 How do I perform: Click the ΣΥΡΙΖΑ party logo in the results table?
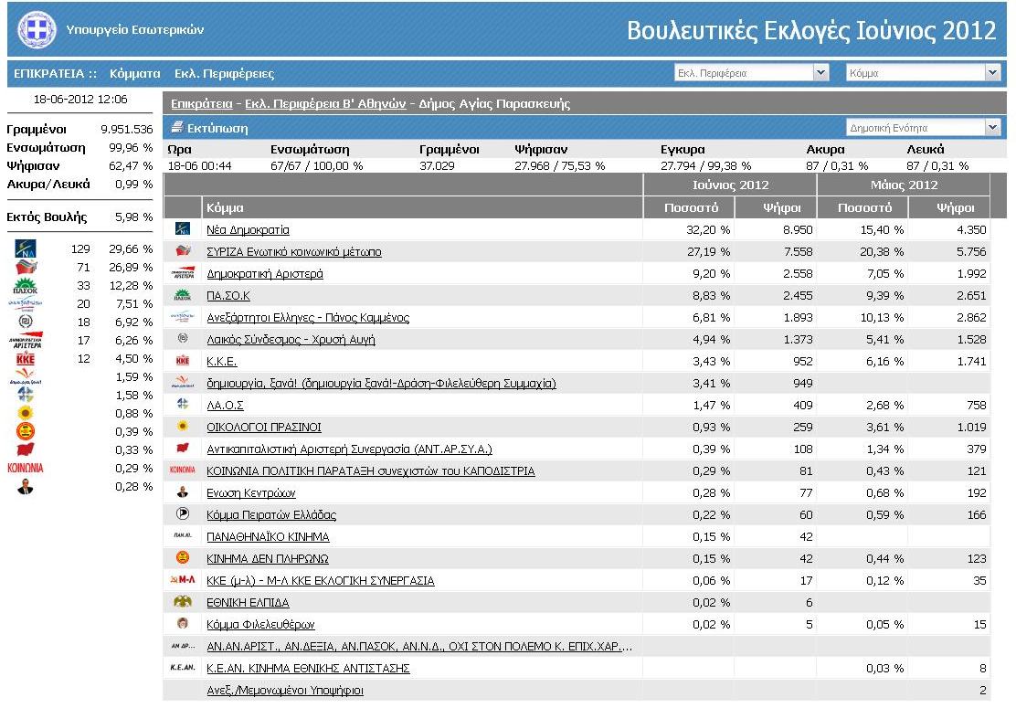183,251
